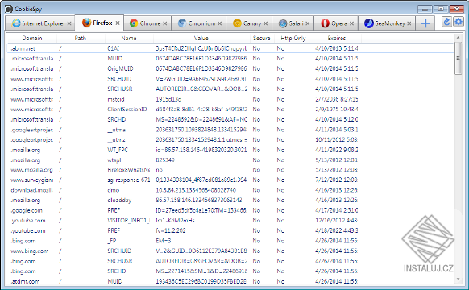469x290 pixels.
Task: Select the __utmz cookie name
Action: (x=116, y=140)
